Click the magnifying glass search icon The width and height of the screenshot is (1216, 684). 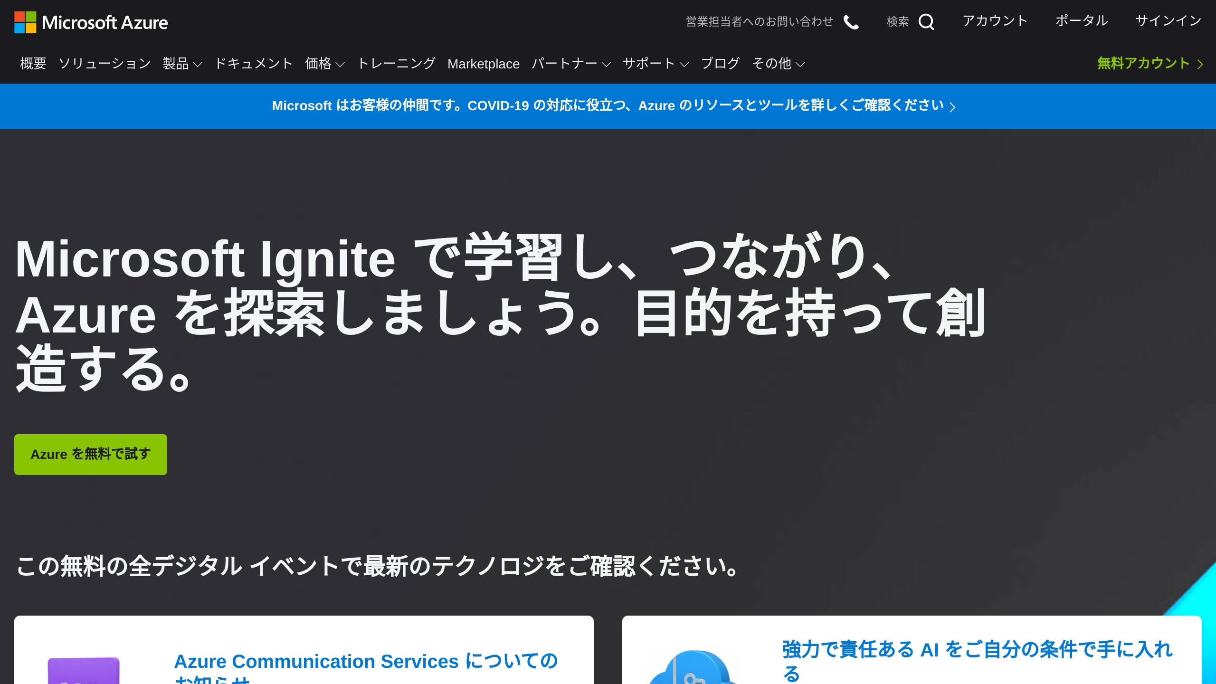click(926, 22)
